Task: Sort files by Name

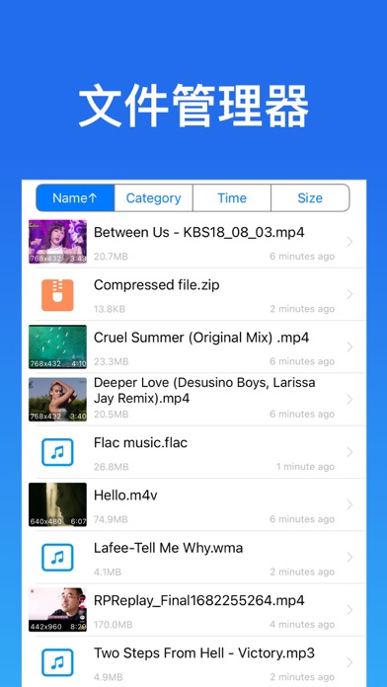Action: 75,198
